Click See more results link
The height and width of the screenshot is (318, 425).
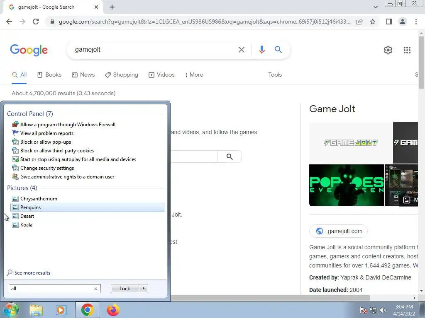(x=32, y=273)
